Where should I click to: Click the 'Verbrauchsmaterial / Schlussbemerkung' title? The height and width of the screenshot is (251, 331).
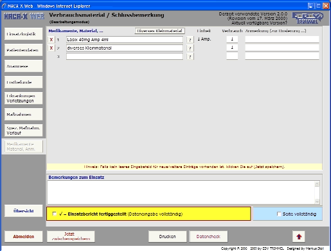[x=107, y=15]
